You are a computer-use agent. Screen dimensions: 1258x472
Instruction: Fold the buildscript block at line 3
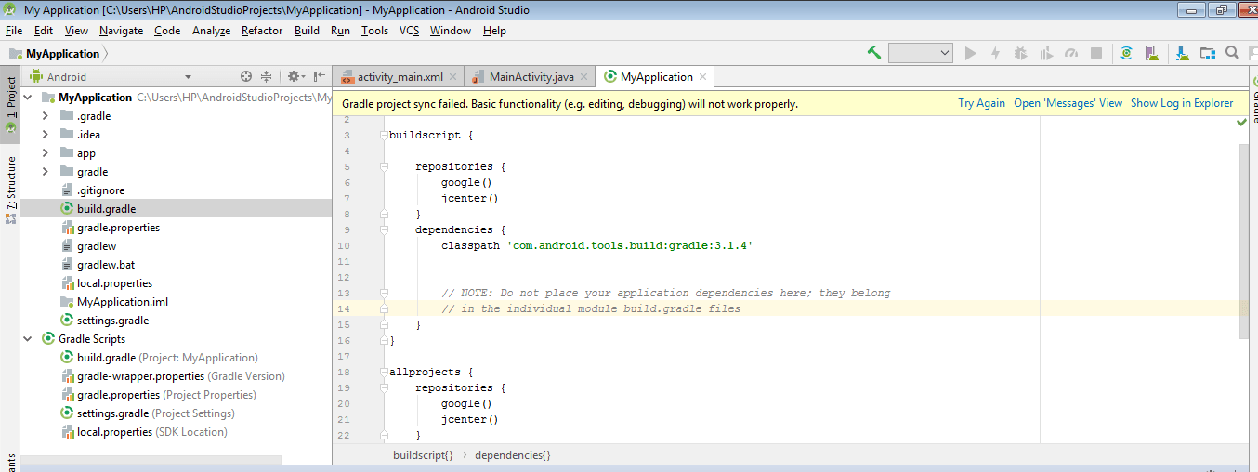click(x=382, y=136)
